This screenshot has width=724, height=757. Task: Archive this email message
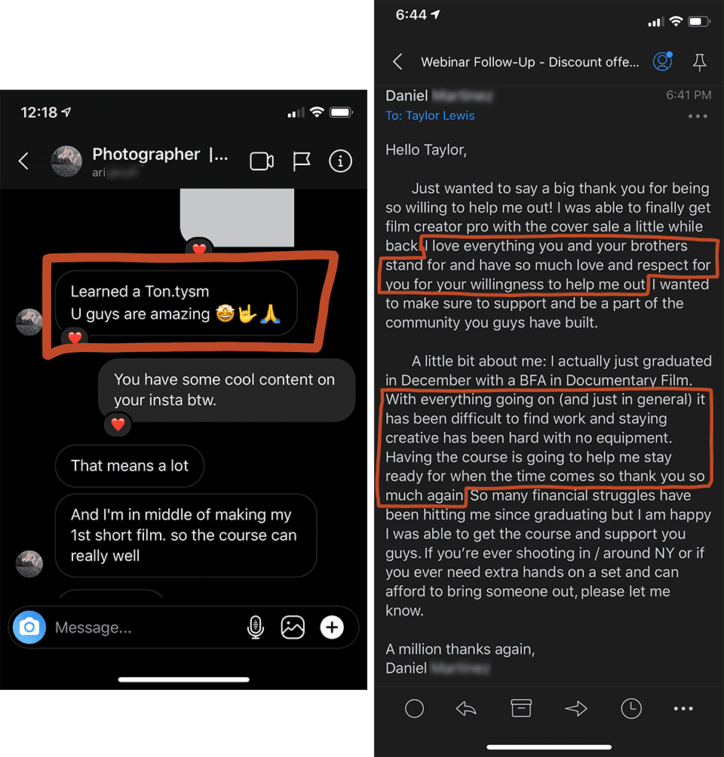pos(521,708)
